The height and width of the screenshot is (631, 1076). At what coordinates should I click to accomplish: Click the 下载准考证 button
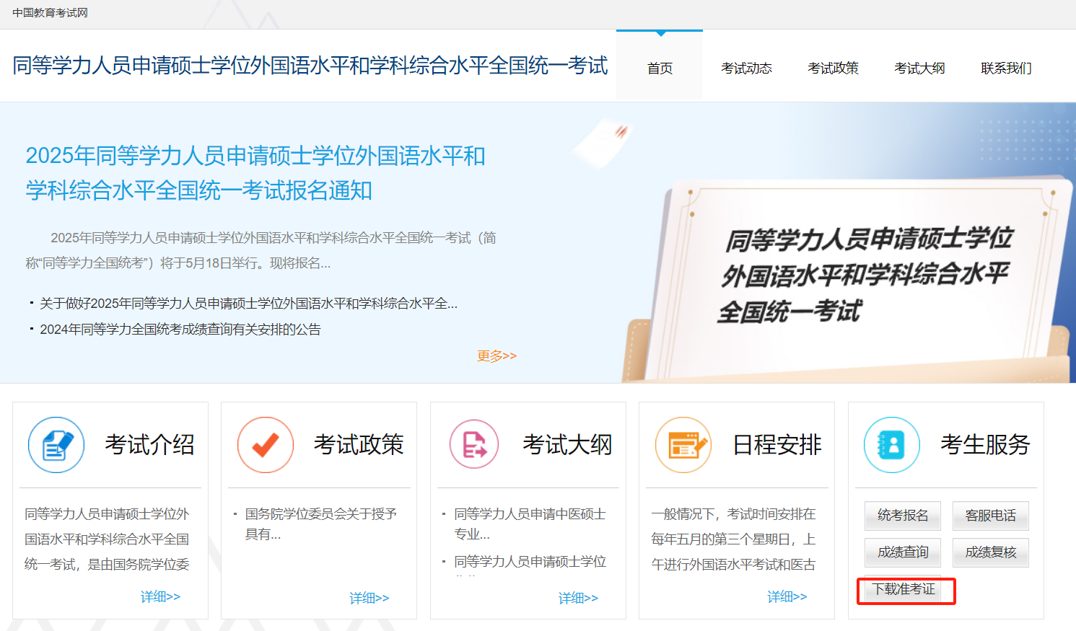(x=904, y=590)
